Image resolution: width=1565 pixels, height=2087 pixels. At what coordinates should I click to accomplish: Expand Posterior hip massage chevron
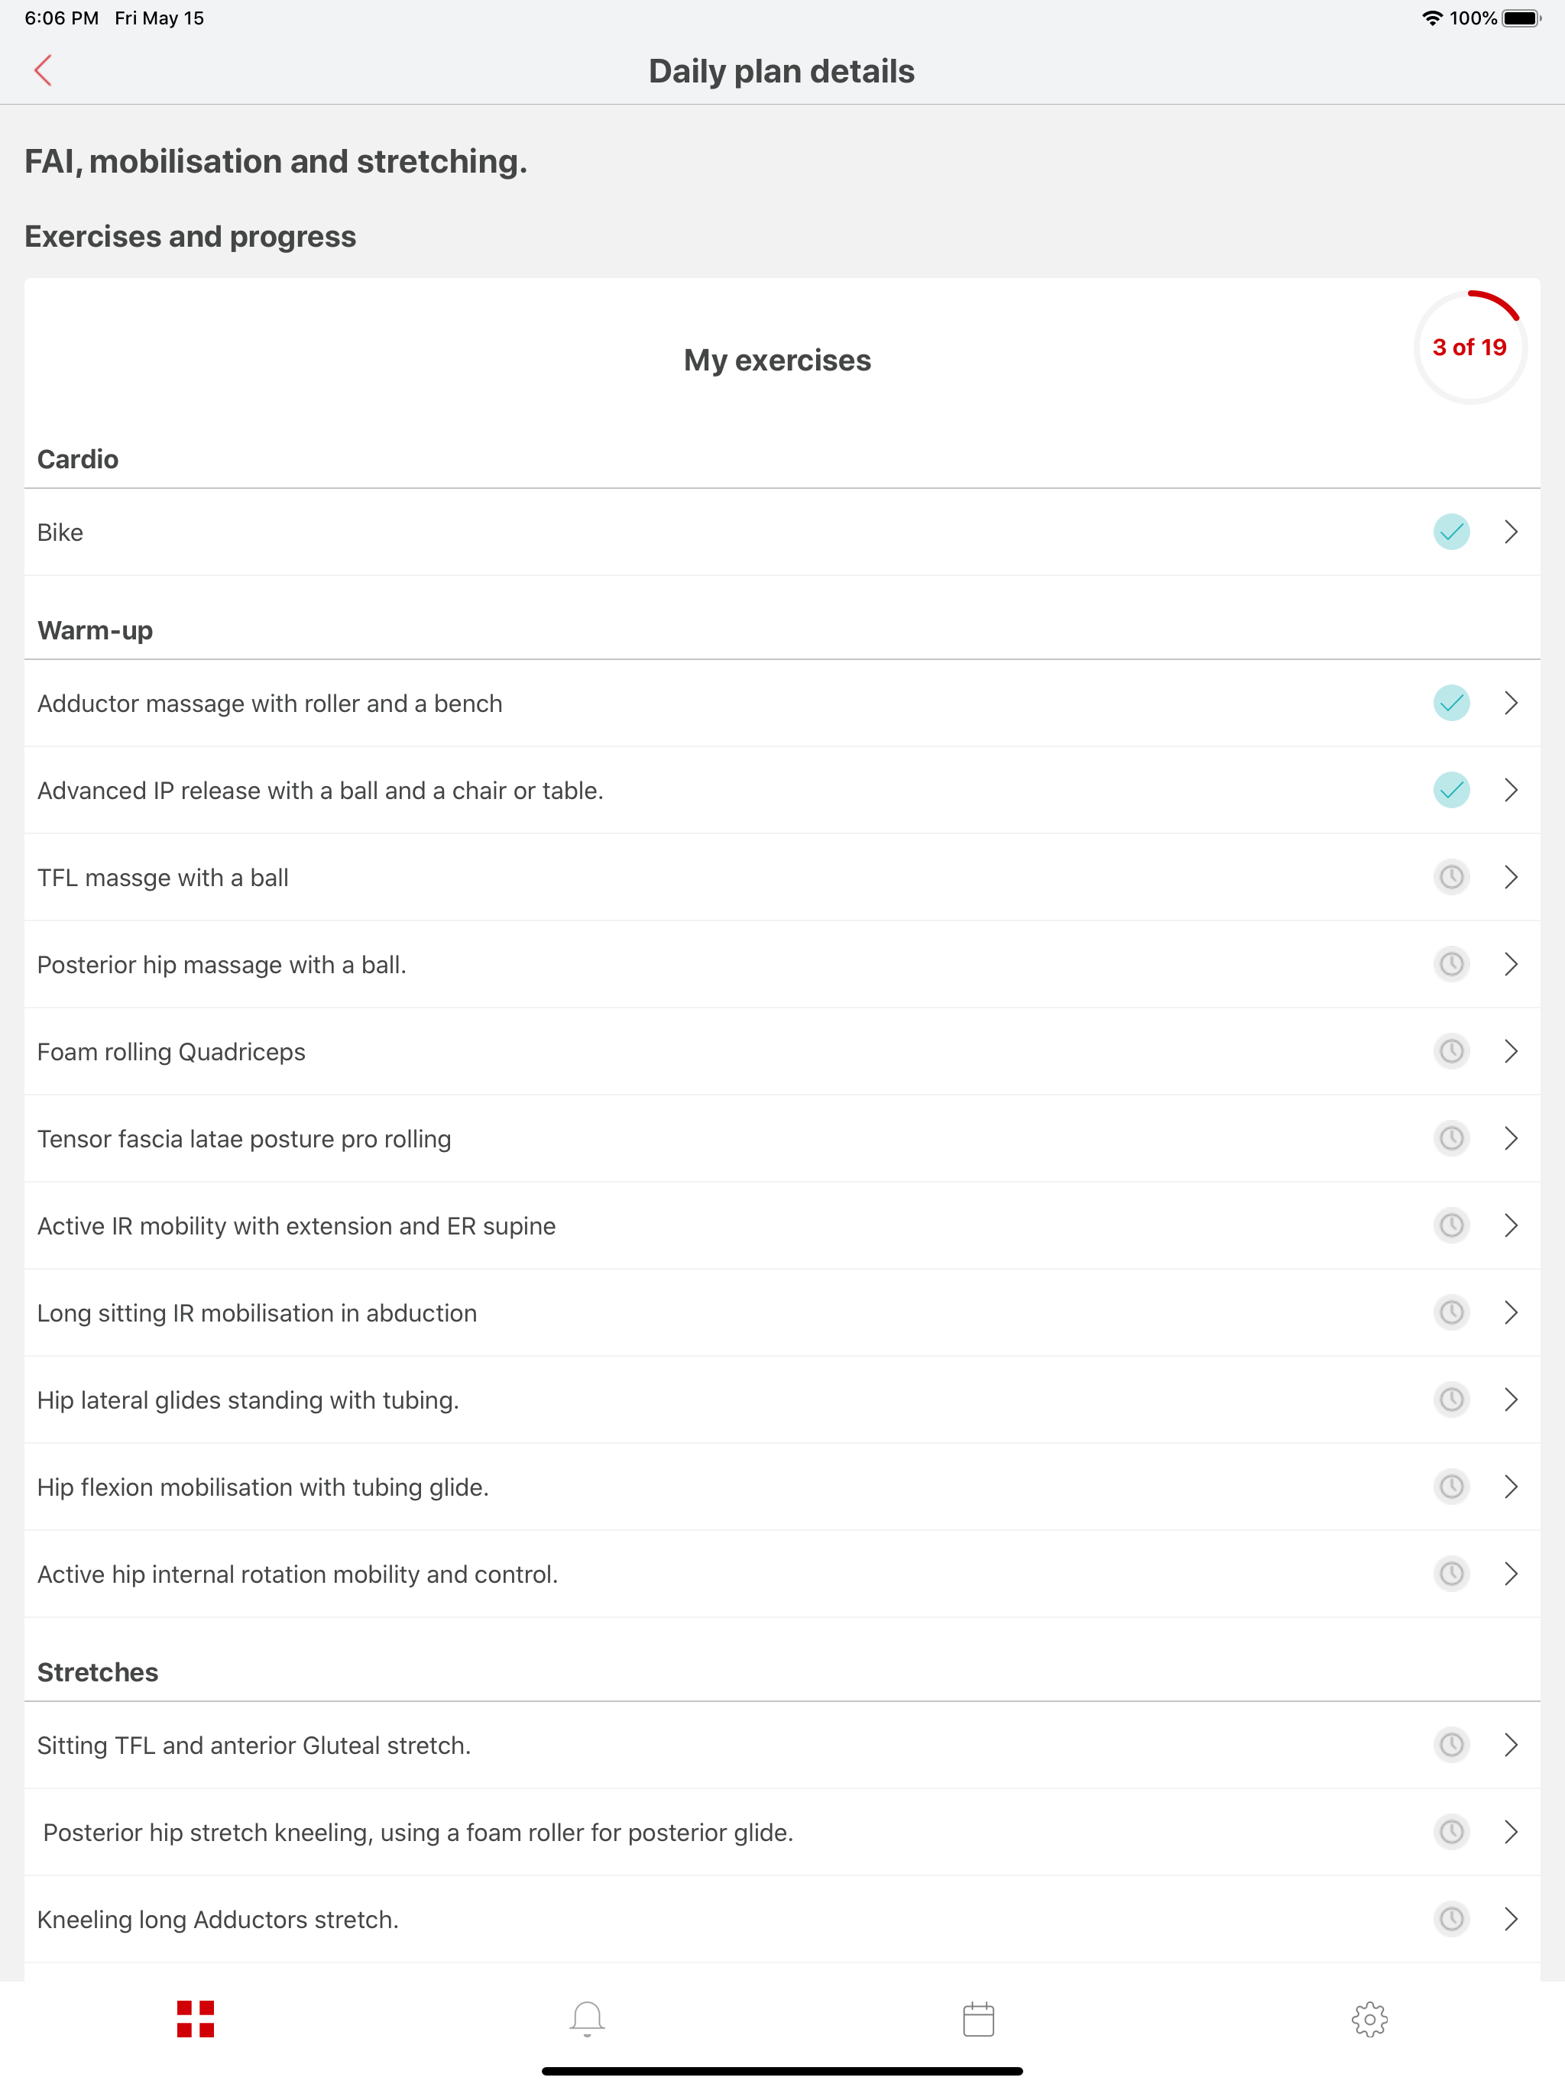pos(1510,964)
